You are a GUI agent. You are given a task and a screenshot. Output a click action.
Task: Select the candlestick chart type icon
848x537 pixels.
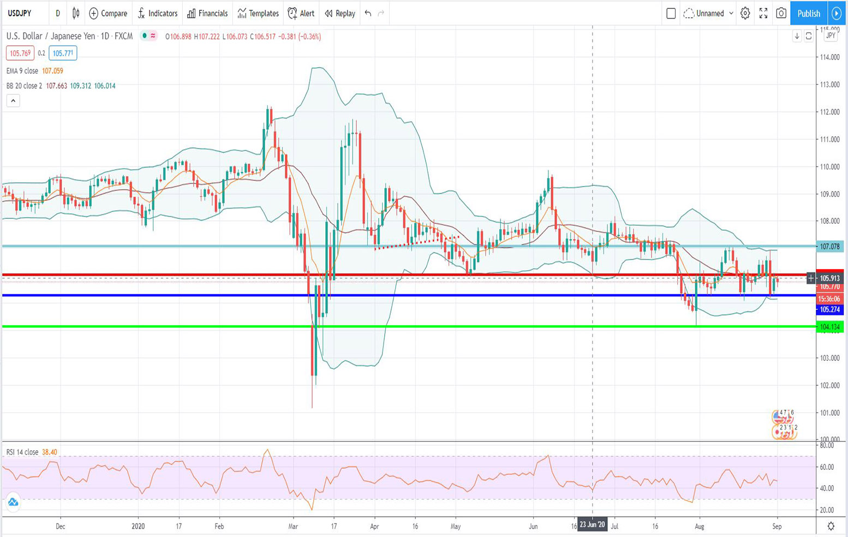click(x=75, y=13)
